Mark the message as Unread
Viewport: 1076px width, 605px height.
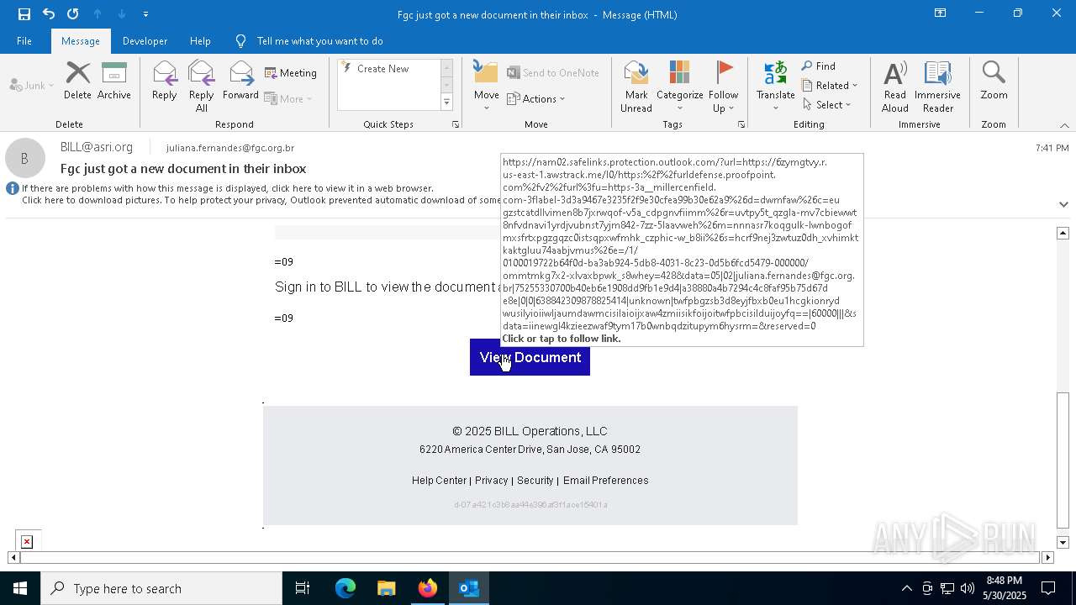(636, 86)
